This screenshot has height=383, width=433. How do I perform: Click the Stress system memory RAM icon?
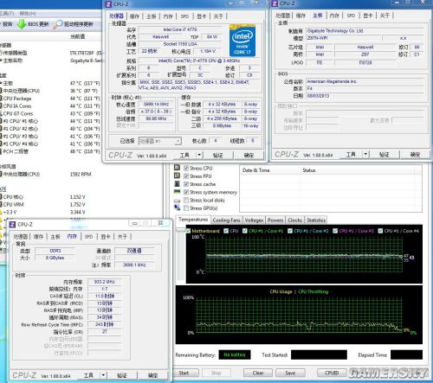click(177, 191)
